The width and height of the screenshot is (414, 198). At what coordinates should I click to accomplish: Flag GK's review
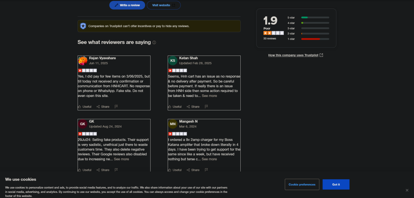pyautogui.click(x=116, y=170)
